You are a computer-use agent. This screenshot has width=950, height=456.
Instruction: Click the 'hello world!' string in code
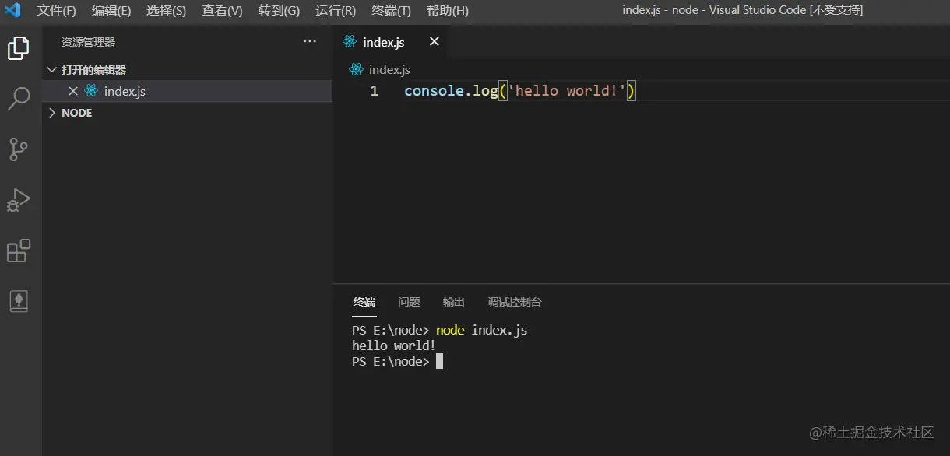click(567, 91)
